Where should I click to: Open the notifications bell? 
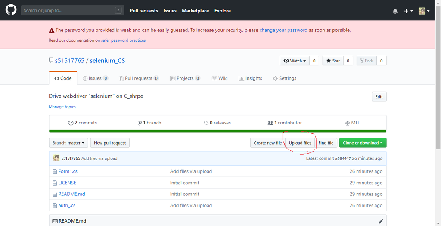[395, 11]
